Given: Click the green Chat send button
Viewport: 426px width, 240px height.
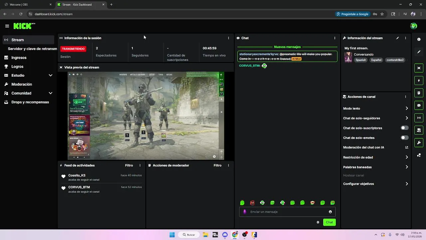Looking at the screenshot, I should point(329,222).
